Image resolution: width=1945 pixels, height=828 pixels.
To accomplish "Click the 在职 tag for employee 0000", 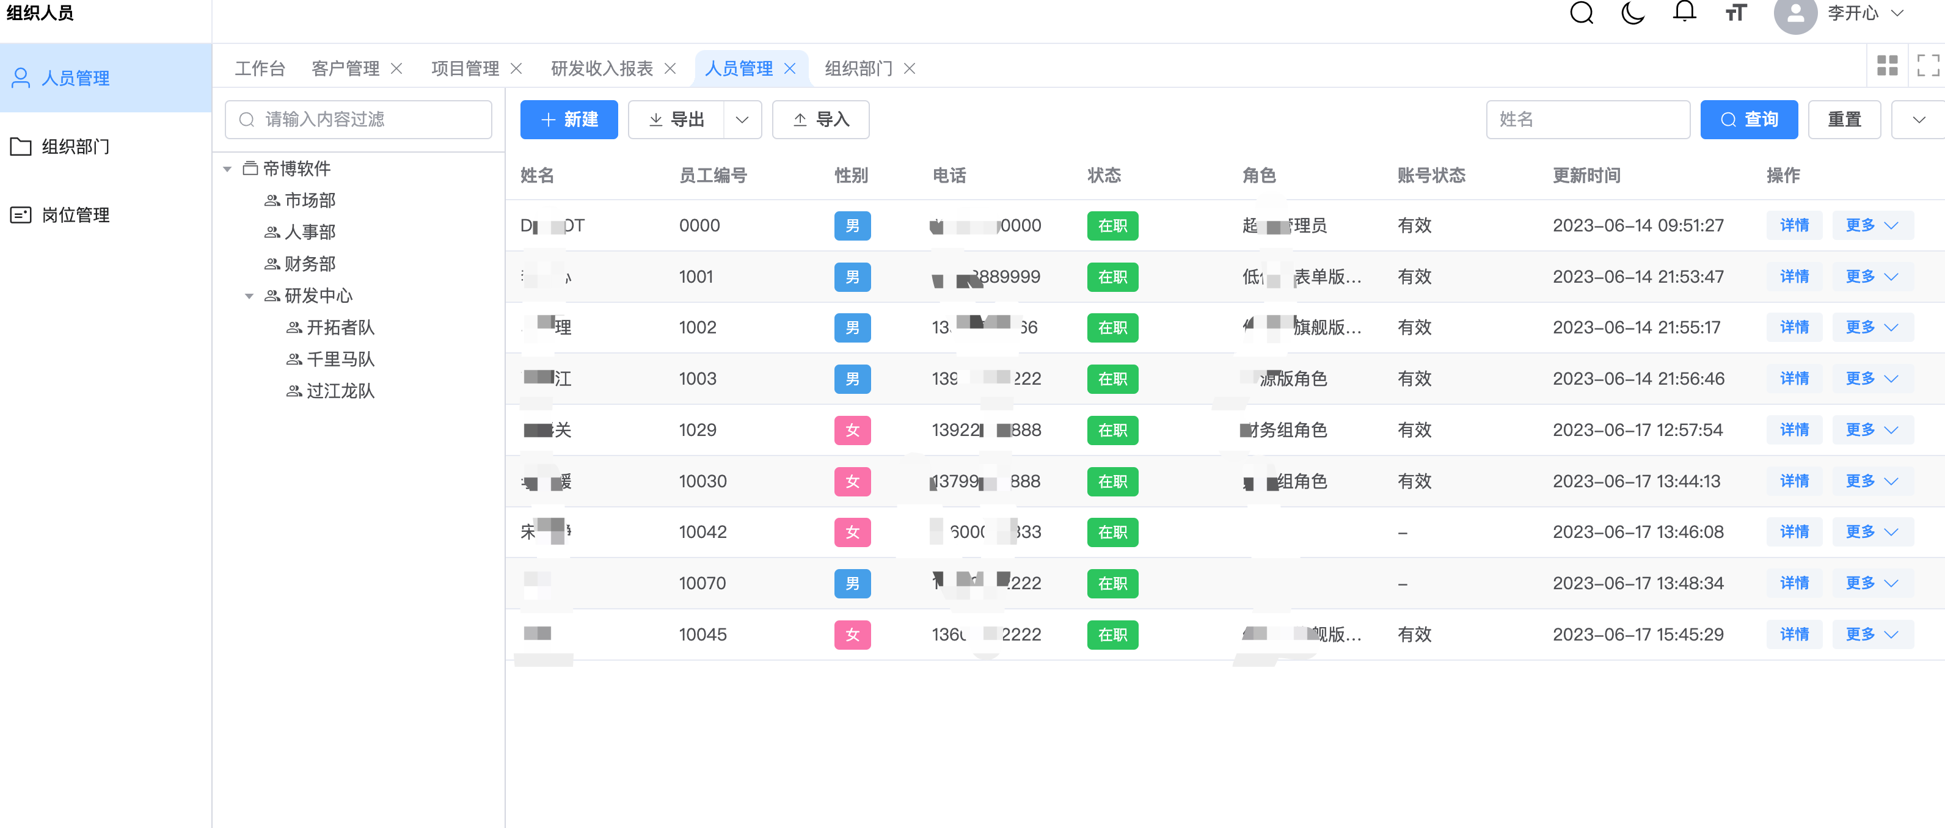I will 1112,226.
